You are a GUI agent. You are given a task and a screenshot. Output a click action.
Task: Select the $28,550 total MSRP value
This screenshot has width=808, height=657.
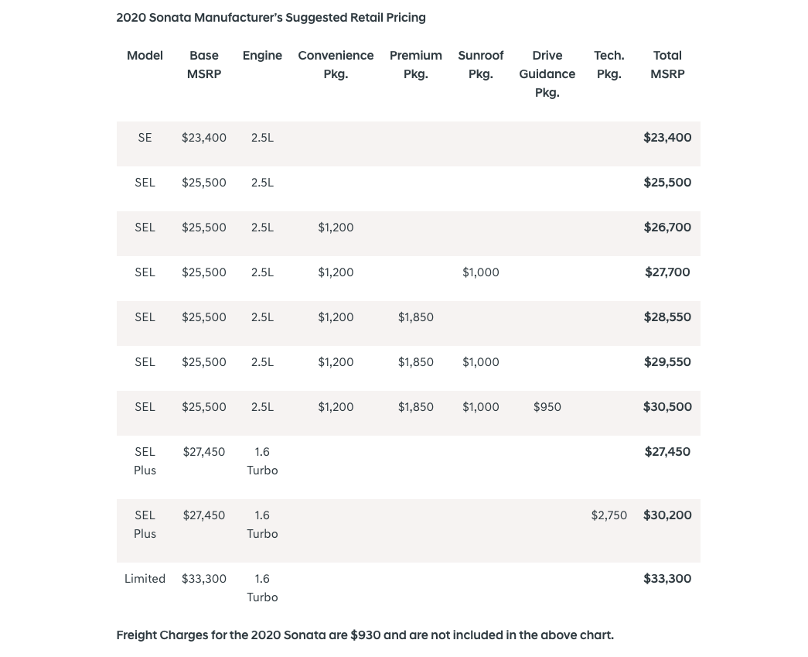click(667, 317)
